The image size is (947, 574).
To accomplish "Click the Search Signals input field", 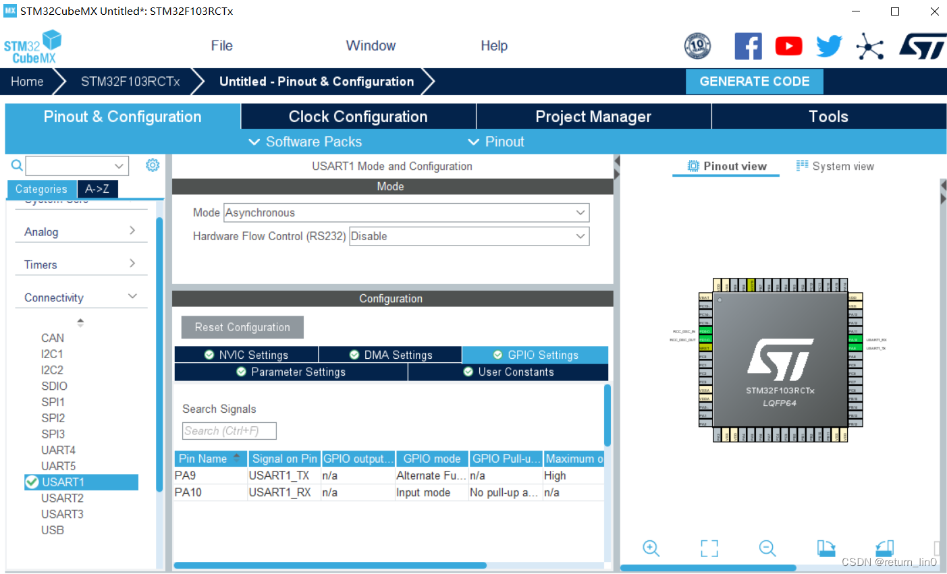I will (x=229, y=430).
